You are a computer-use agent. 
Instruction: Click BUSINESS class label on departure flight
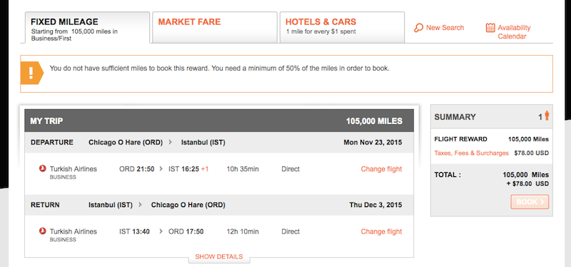63,177
